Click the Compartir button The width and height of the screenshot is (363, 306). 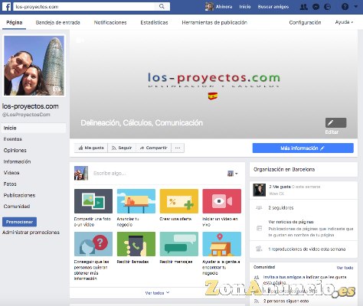point(153,148)
